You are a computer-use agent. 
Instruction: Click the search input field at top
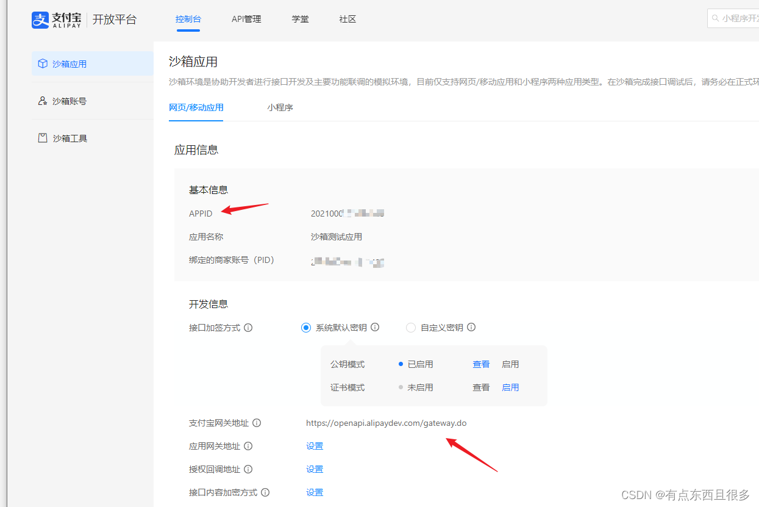[733, 18]
